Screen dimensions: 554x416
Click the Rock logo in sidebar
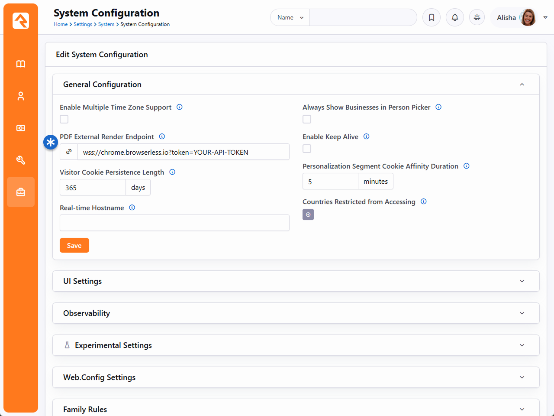21,21
